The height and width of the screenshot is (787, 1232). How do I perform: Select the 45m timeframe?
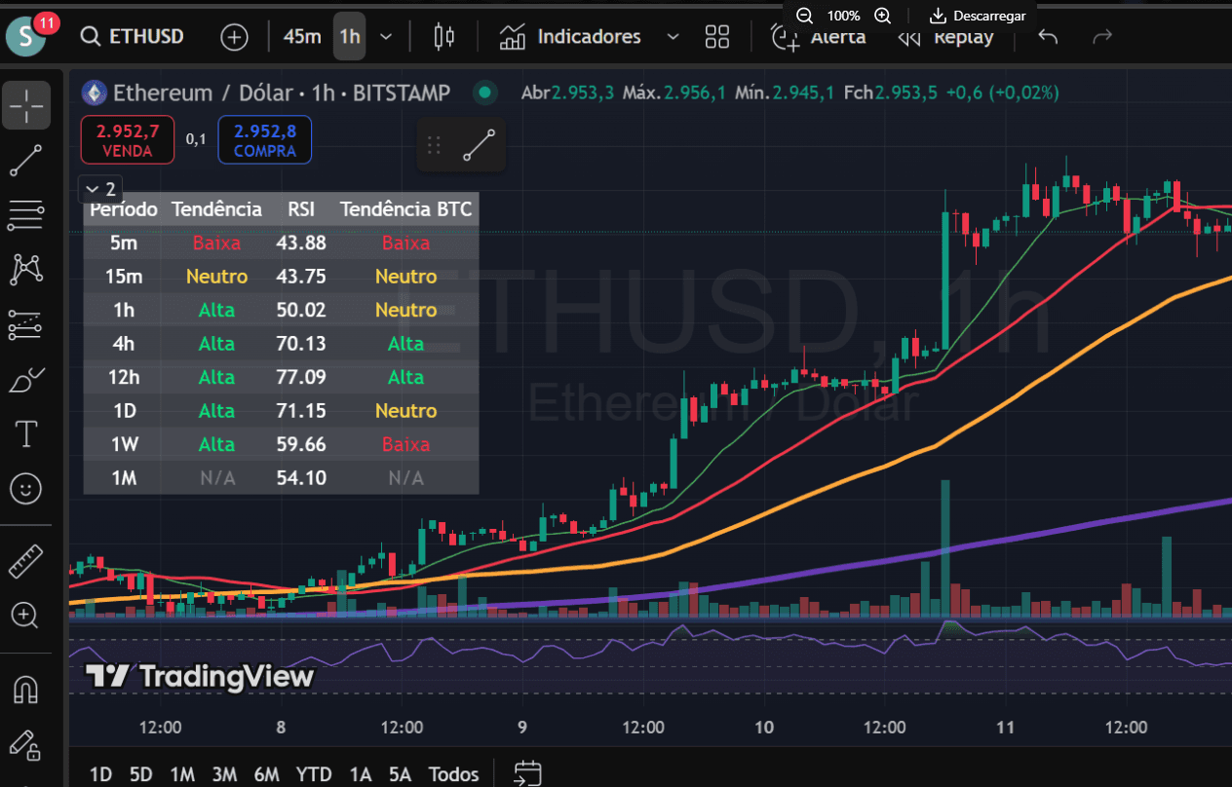click(x=302, y=37)
